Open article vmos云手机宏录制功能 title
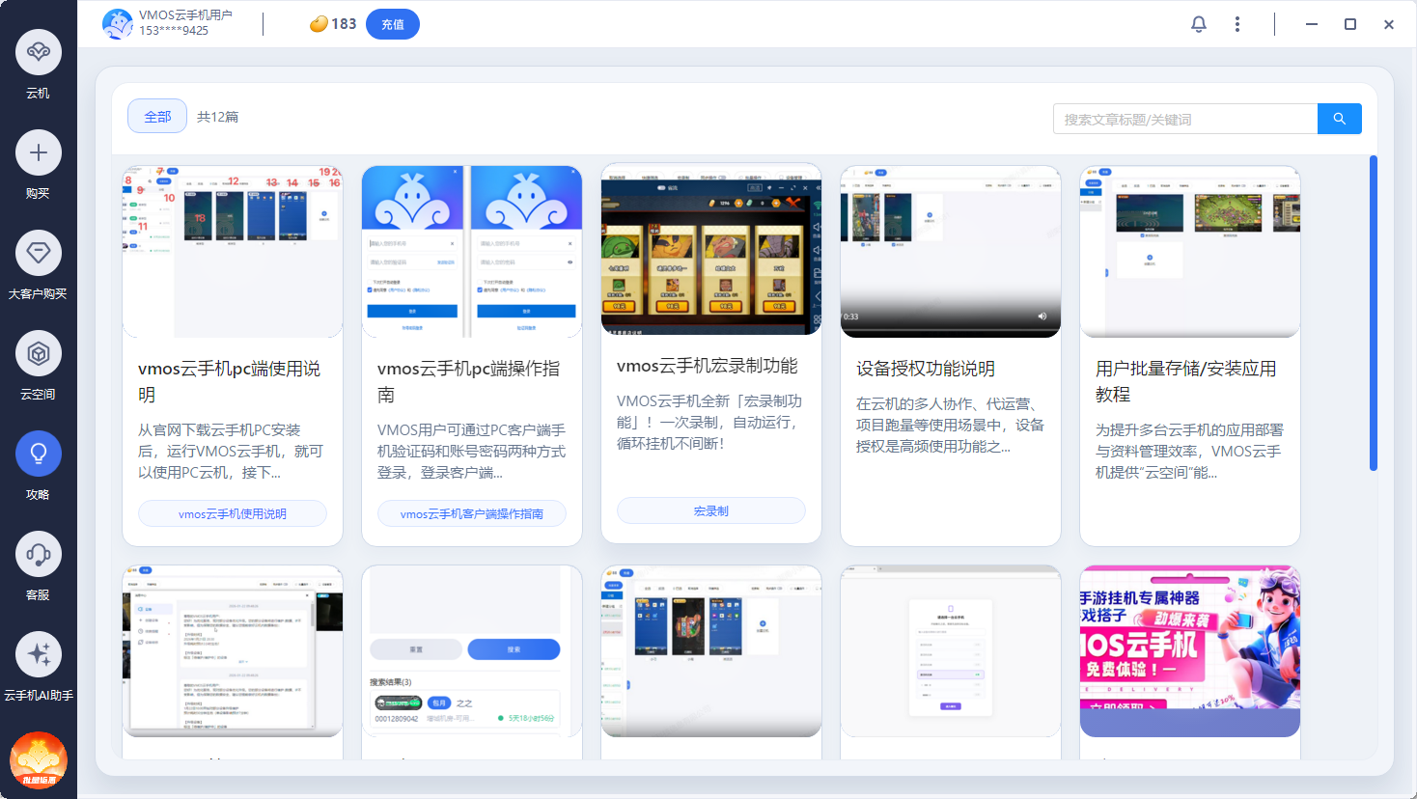This screenshot has width=1417, height=799. point(708,366)
